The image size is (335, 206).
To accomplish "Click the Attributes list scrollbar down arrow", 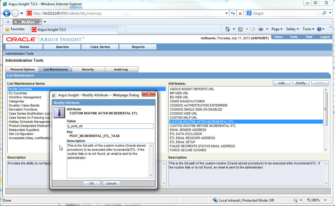I will click(x=326, y=150).
